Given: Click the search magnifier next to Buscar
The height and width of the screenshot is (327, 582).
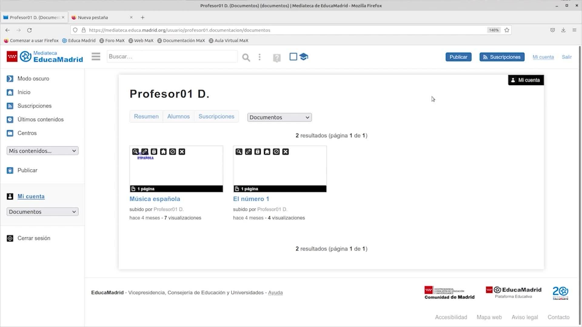Looking at the screenshot, I should [x=246, y=57].
